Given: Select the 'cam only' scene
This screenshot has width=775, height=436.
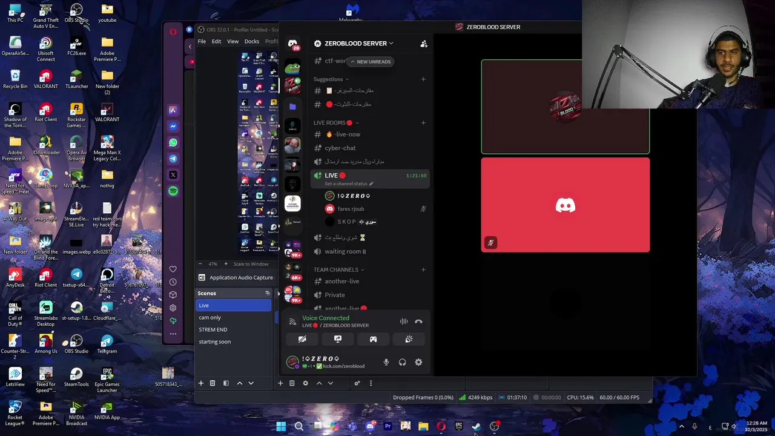Looking at the screenshot, I should click(x=234, y=317).
